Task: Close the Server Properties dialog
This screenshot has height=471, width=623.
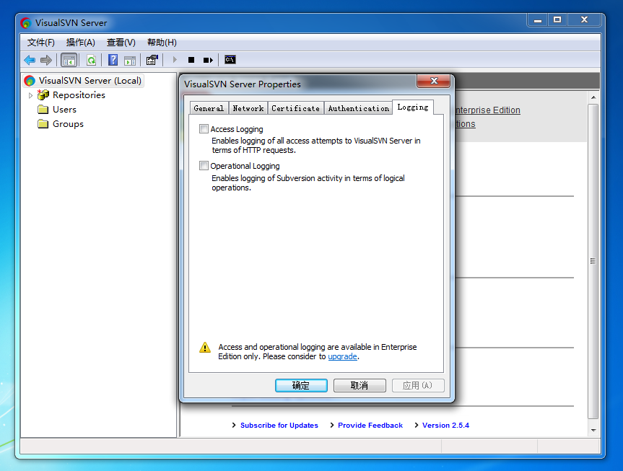Action: pyautogui.click(x=433, y=81)
